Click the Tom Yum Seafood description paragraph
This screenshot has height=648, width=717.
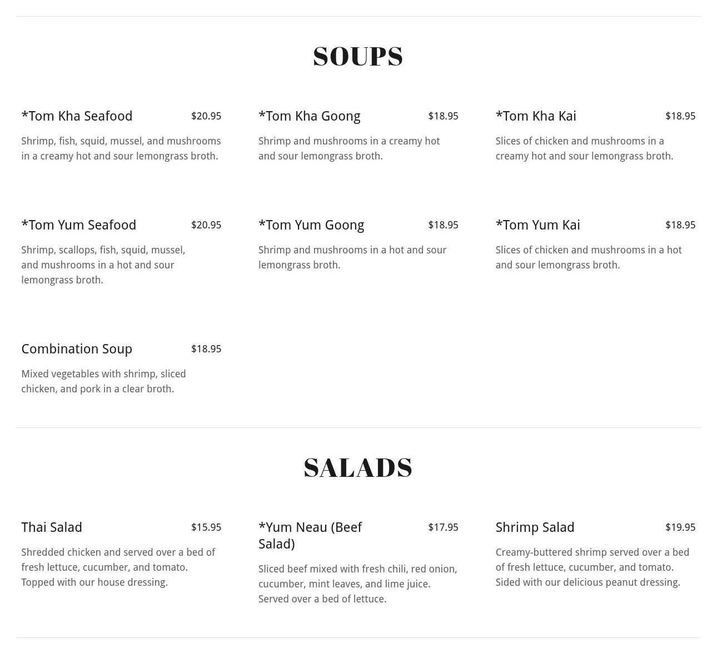pos(103,265)
